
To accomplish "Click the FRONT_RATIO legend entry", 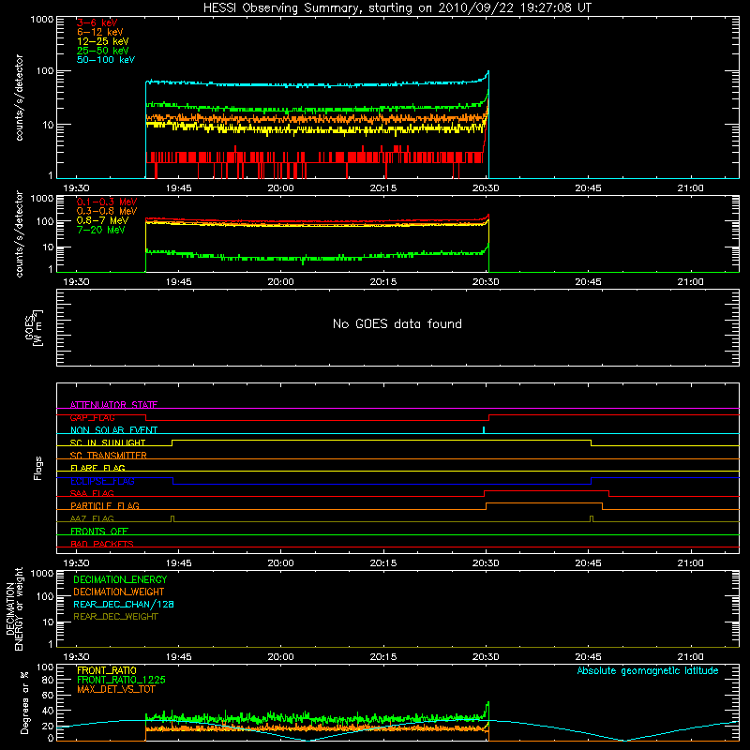I will pos(107,670).
